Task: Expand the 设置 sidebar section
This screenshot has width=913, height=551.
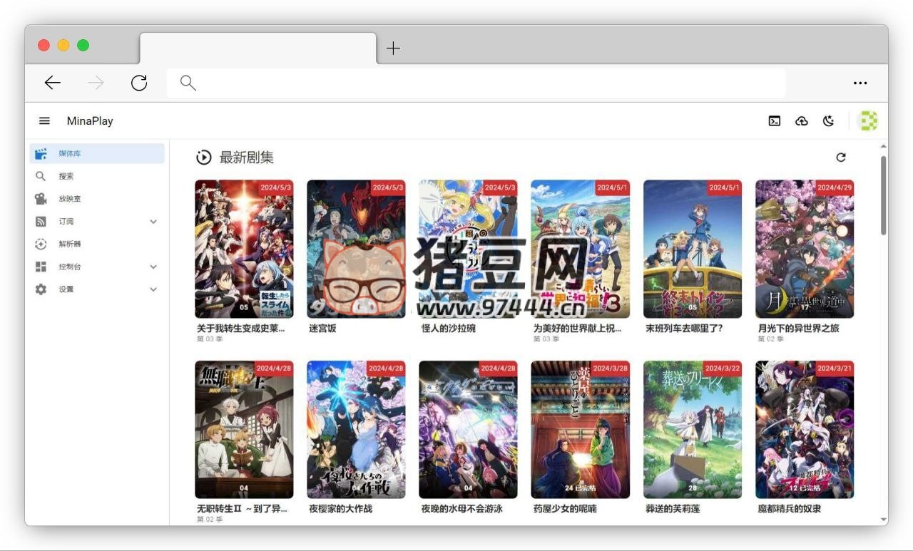Action: coord(153,289)
